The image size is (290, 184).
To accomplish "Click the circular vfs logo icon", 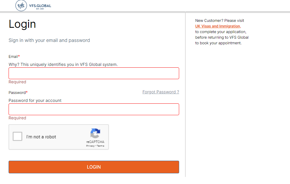I will point(21,6).
